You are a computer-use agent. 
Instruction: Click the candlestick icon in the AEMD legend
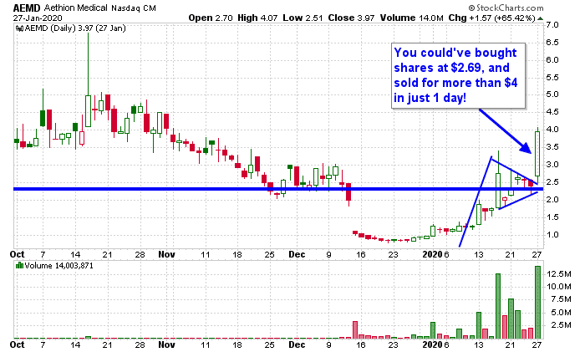[x=19, y=28]
